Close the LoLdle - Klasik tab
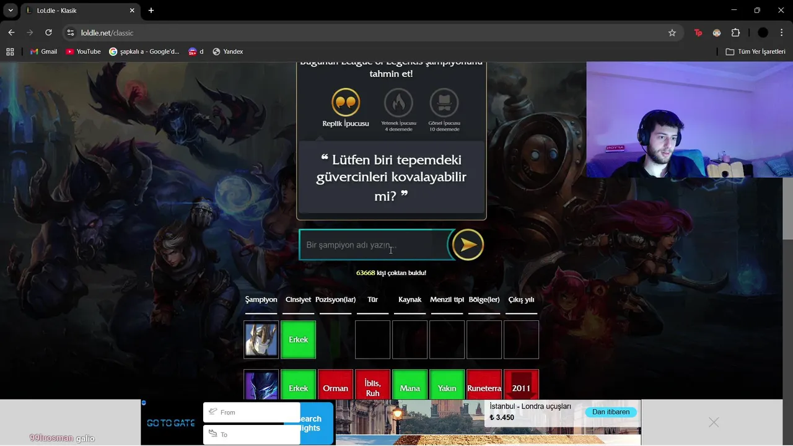793x446 pixels. (x=132, y=11)
